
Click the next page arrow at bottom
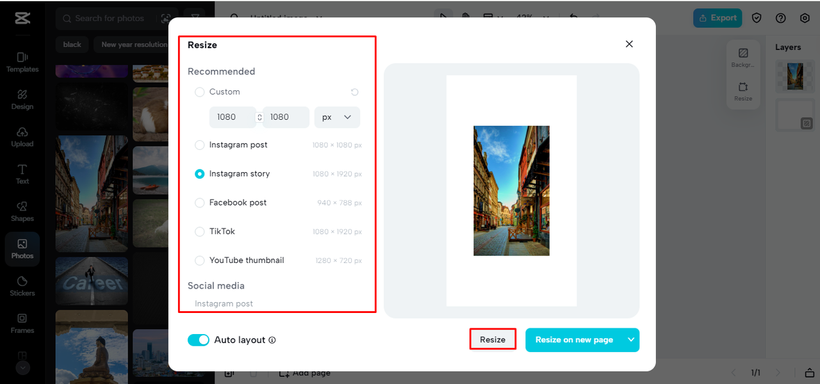(x=778, y=372)
